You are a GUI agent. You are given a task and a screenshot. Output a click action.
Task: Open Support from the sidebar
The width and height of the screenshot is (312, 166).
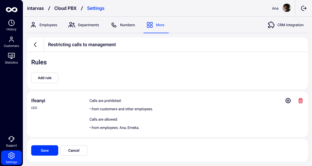click(11, 142)
